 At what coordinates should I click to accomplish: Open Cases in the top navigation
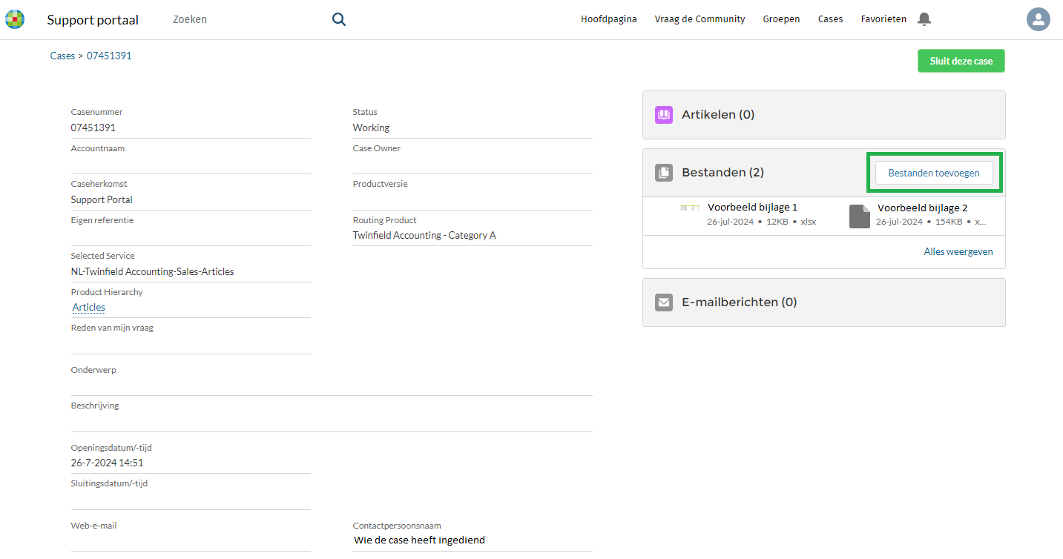(830, 19)
